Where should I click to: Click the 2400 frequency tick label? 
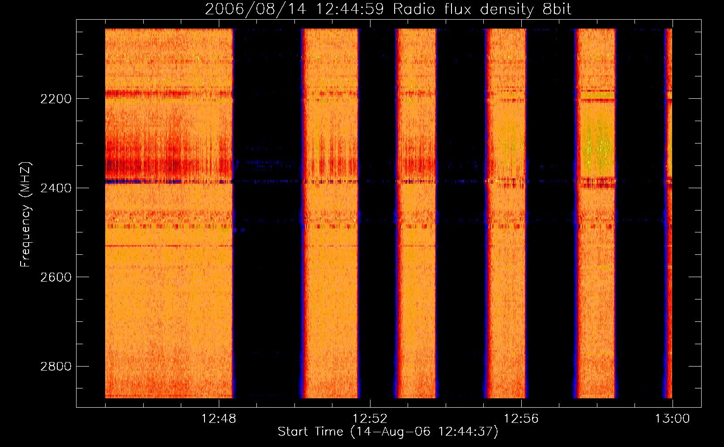point(55,188)
